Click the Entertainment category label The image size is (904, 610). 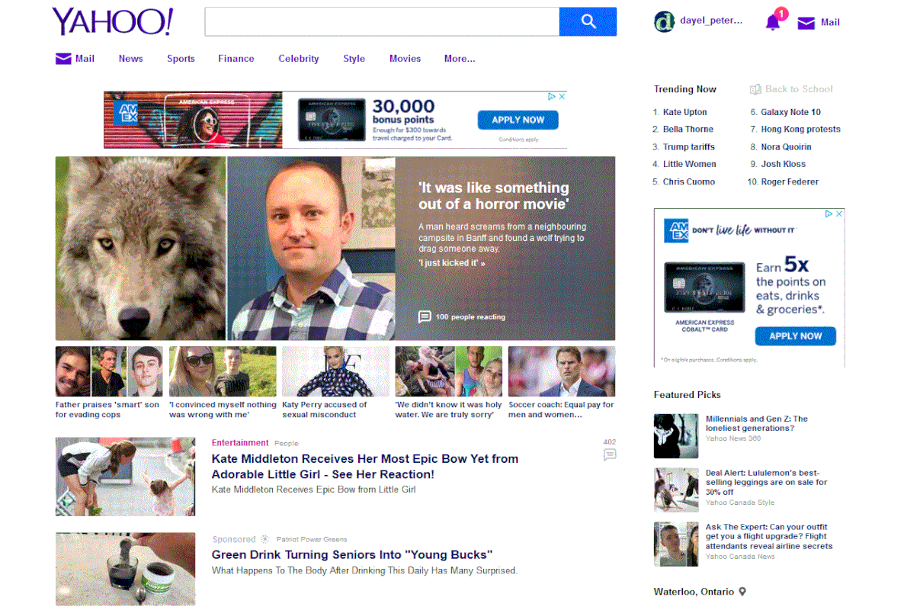point(240,443)
